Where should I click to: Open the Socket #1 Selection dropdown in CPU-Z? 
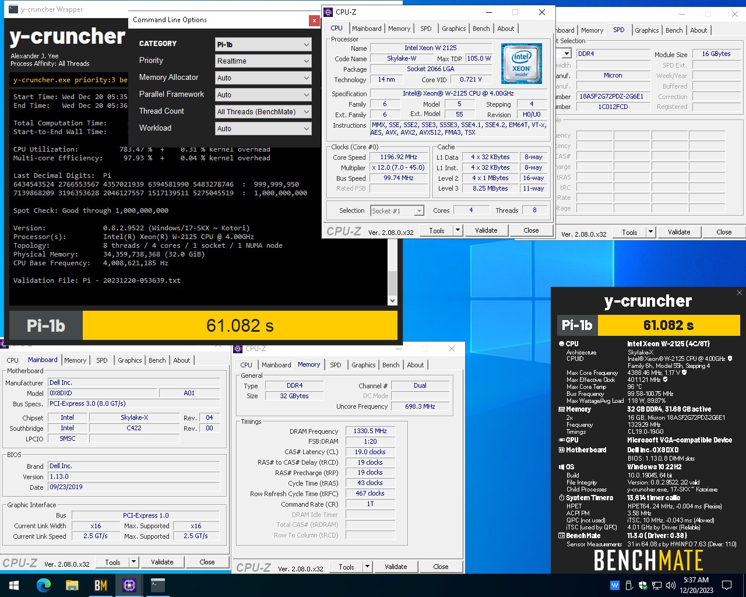point(397,211)
